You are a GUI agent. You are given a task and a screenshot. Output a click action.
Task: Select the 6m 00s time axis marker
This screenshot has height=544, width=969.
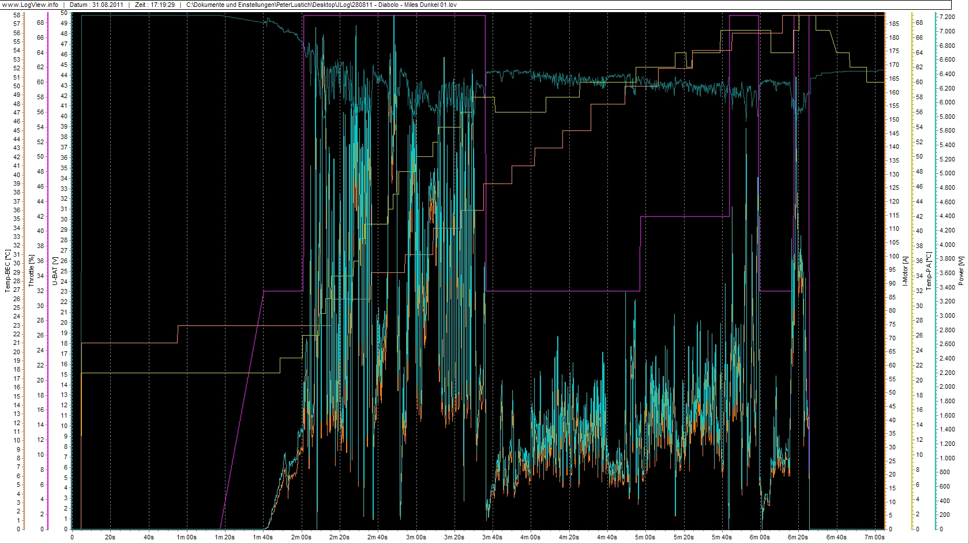(x=760, y=537)
